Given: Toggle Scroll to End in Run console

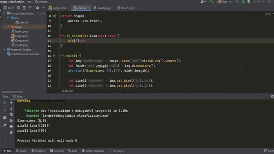Looking at the screenshot, I should click(11, 121).
